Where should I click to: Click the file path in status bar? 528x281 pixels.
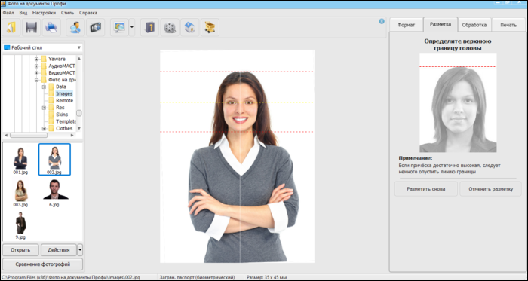pyautogui.click(x=71, y=278)
